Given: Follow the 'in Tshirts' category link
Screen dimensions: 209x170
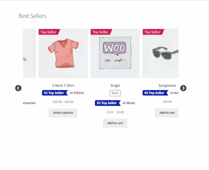Looking at the screenshot, I should coord(77,93).
